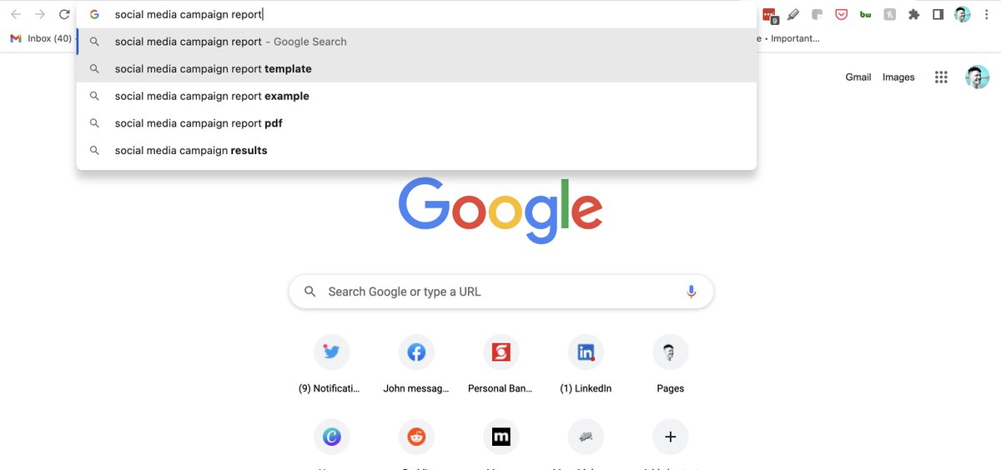The height and width of the screenshot is (470, 1001).
Task: Open the Chrome profile avatar menu
Action: coord(963,14)
